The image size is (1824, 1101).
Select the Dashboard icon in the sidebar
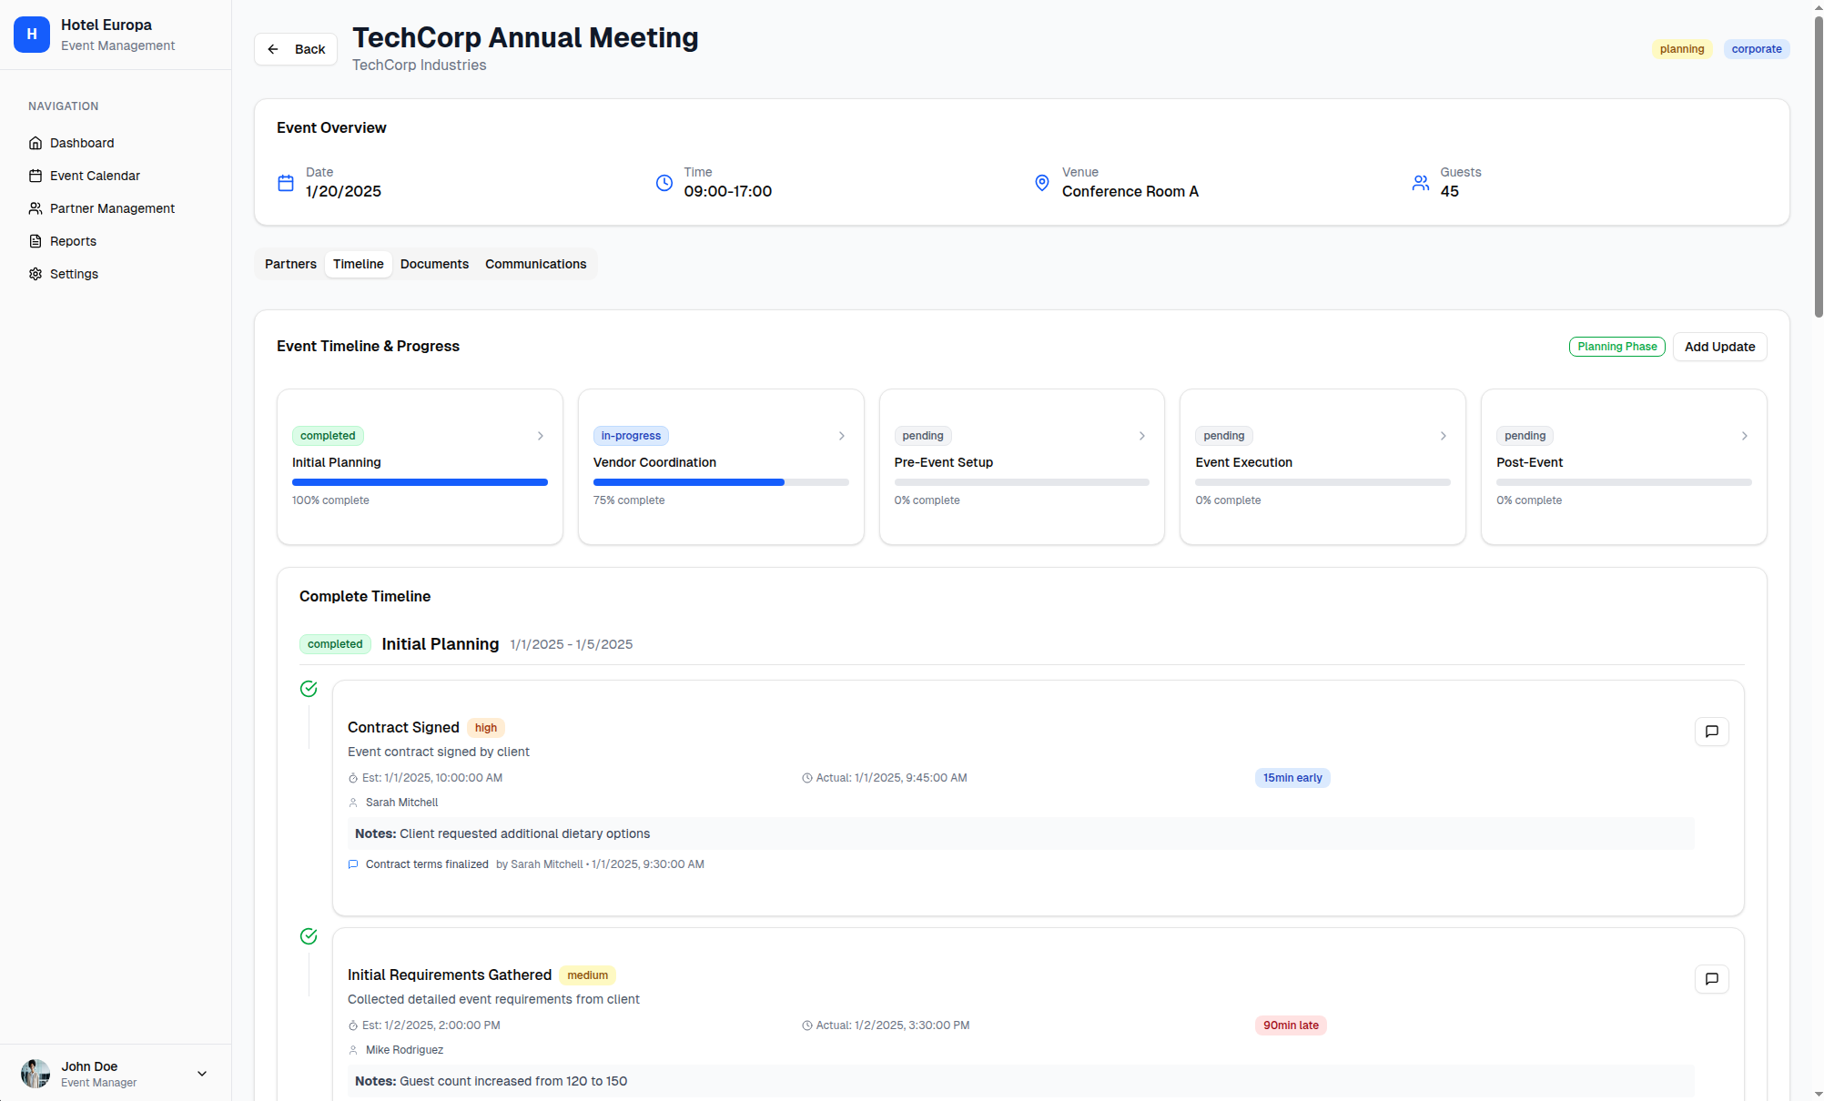pos(35,143)
